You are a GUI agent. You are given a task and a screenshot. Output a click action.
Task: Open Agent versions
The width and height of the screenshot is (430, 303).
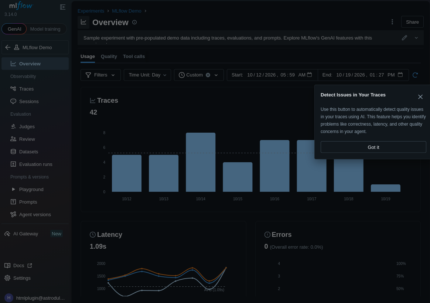[x=35, y=215]
